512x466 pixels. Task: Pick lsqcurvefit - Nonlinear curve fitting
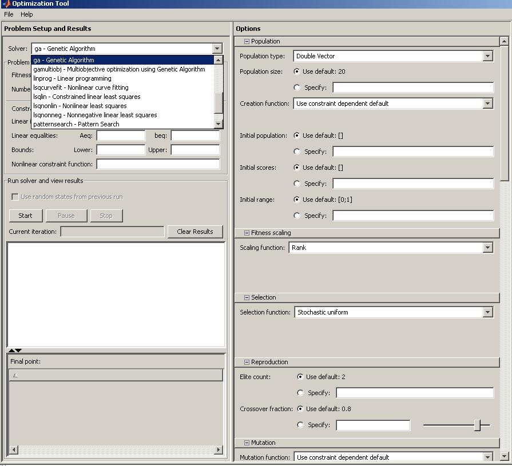122,87
